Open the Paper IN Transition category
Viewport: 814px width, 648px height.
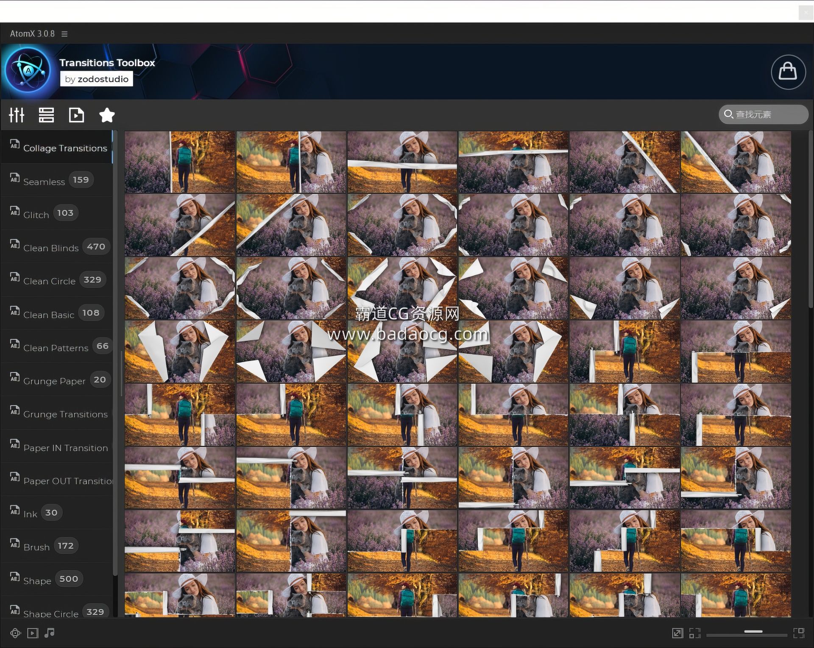click(57, 447)
